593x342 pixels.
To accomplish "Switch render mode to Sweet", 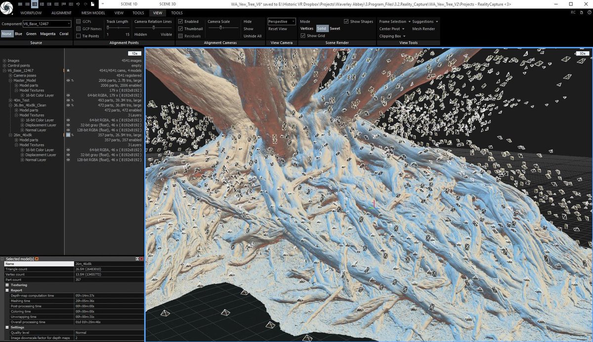I will [x=335, y=29].
